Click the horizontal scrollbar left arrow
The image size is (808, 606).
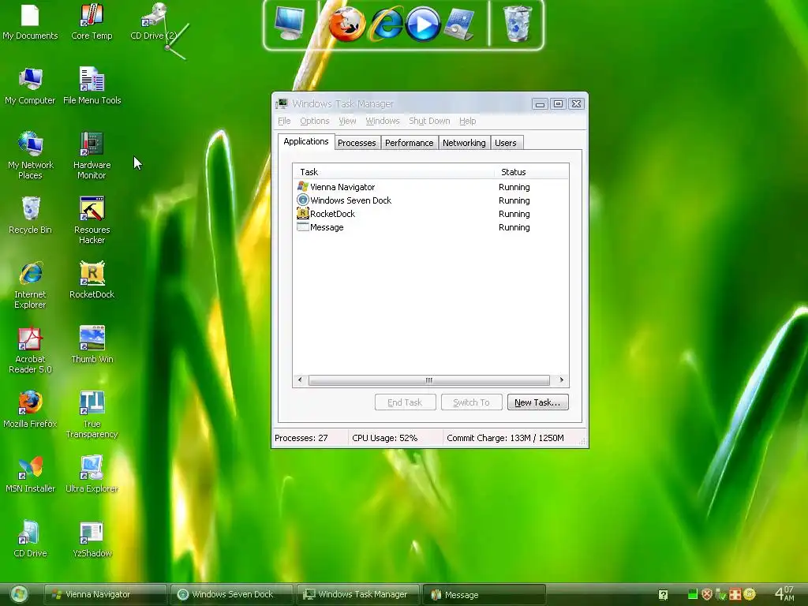pyautogui.click(x=300, y=380)
